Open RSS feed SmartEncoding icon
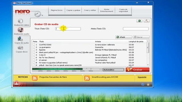This screenshot has height=102, width=182. click(87, 78)
